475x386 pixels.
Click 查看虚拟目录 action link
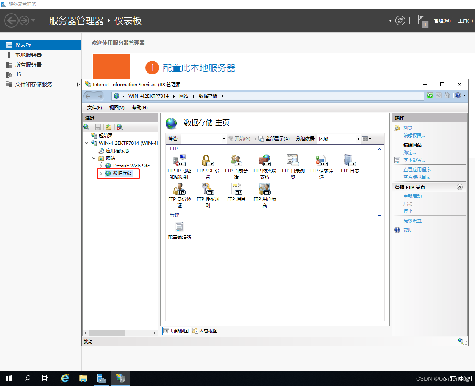417,177
